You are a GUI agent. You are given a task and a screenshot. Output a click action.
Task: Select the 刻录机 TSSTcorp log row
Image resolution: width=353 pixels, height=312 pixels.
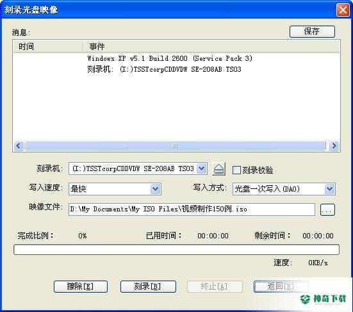click(x=164, y=69)
